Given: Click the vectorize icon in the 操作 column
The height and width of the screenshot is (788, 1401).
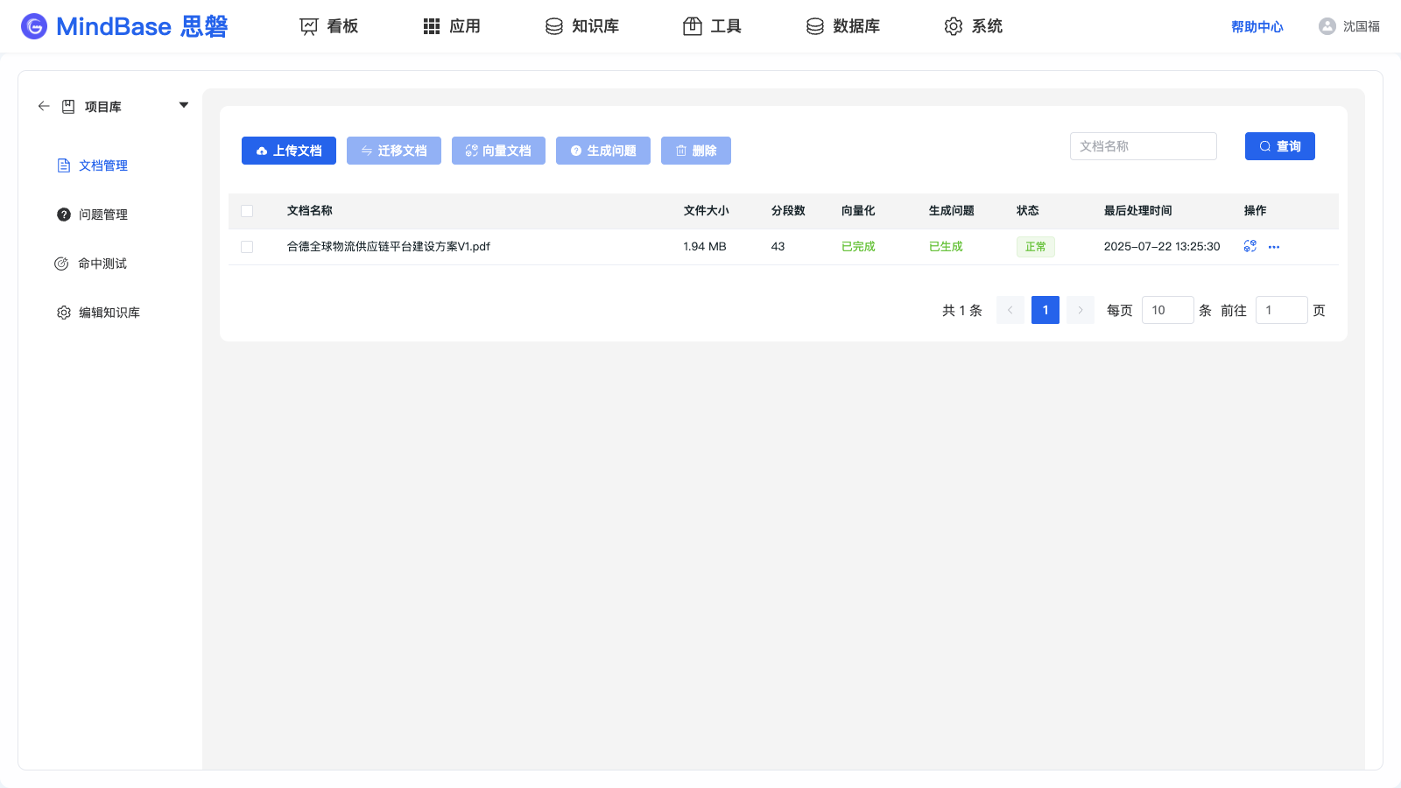Looking at the screenshot, I should 1250,247.
